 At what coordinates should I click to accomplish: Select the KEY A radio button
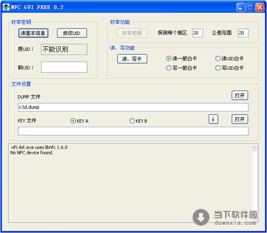[x=73, y=121]
